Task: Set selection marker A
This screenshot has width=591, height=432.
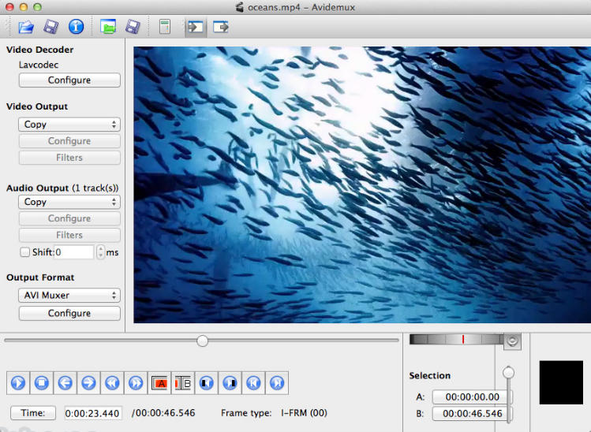Action: (x=159, y=383)
